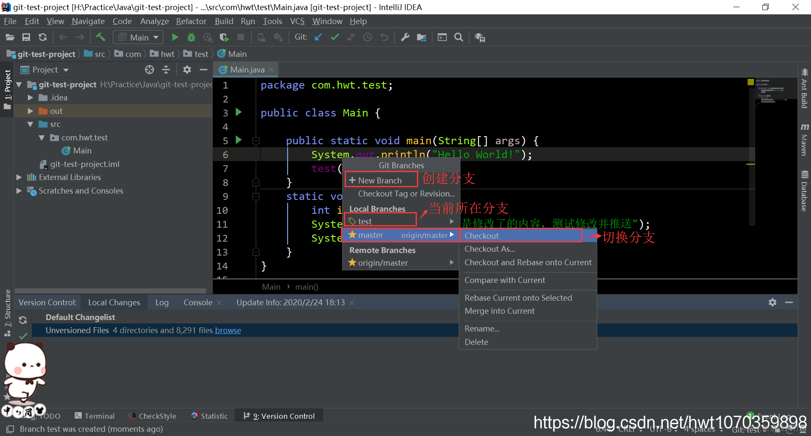
Task: Choose Delete for master branch
Action: tap(476, 342)
